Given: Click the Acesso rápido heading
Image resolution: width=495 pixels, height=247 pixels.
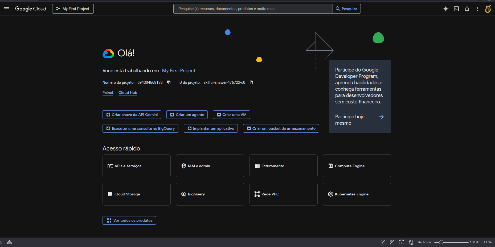Looking at the screenshot, I should [x=121, y=148].
